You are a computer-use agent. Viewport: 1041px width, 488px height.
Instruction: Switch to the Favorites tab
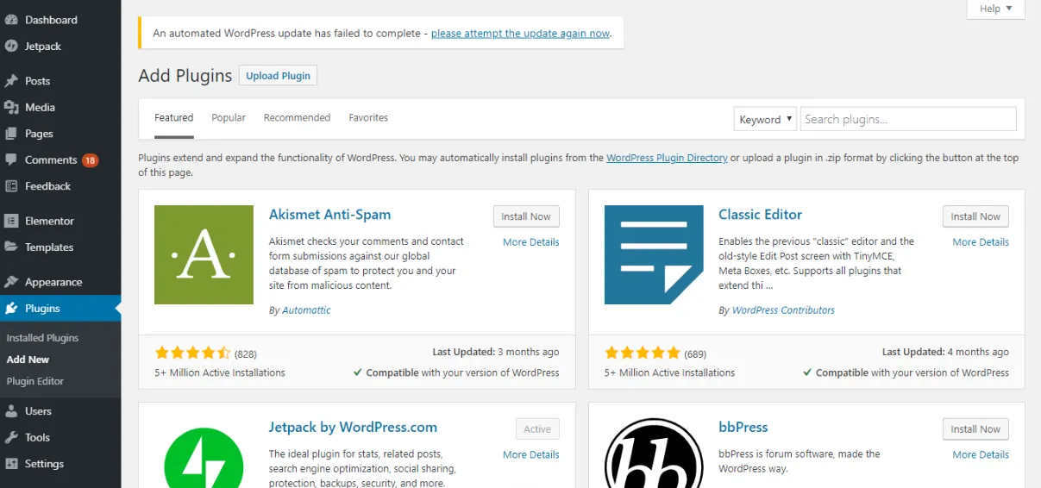[368, 118]
